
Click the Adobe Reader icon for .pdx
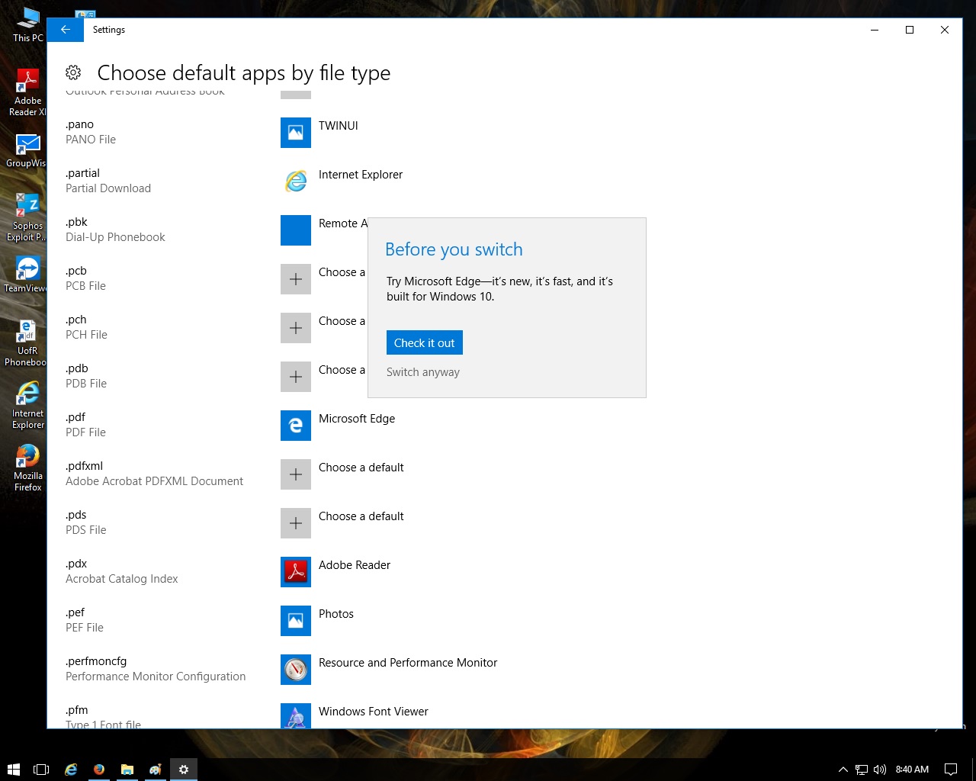coord(296,572)
